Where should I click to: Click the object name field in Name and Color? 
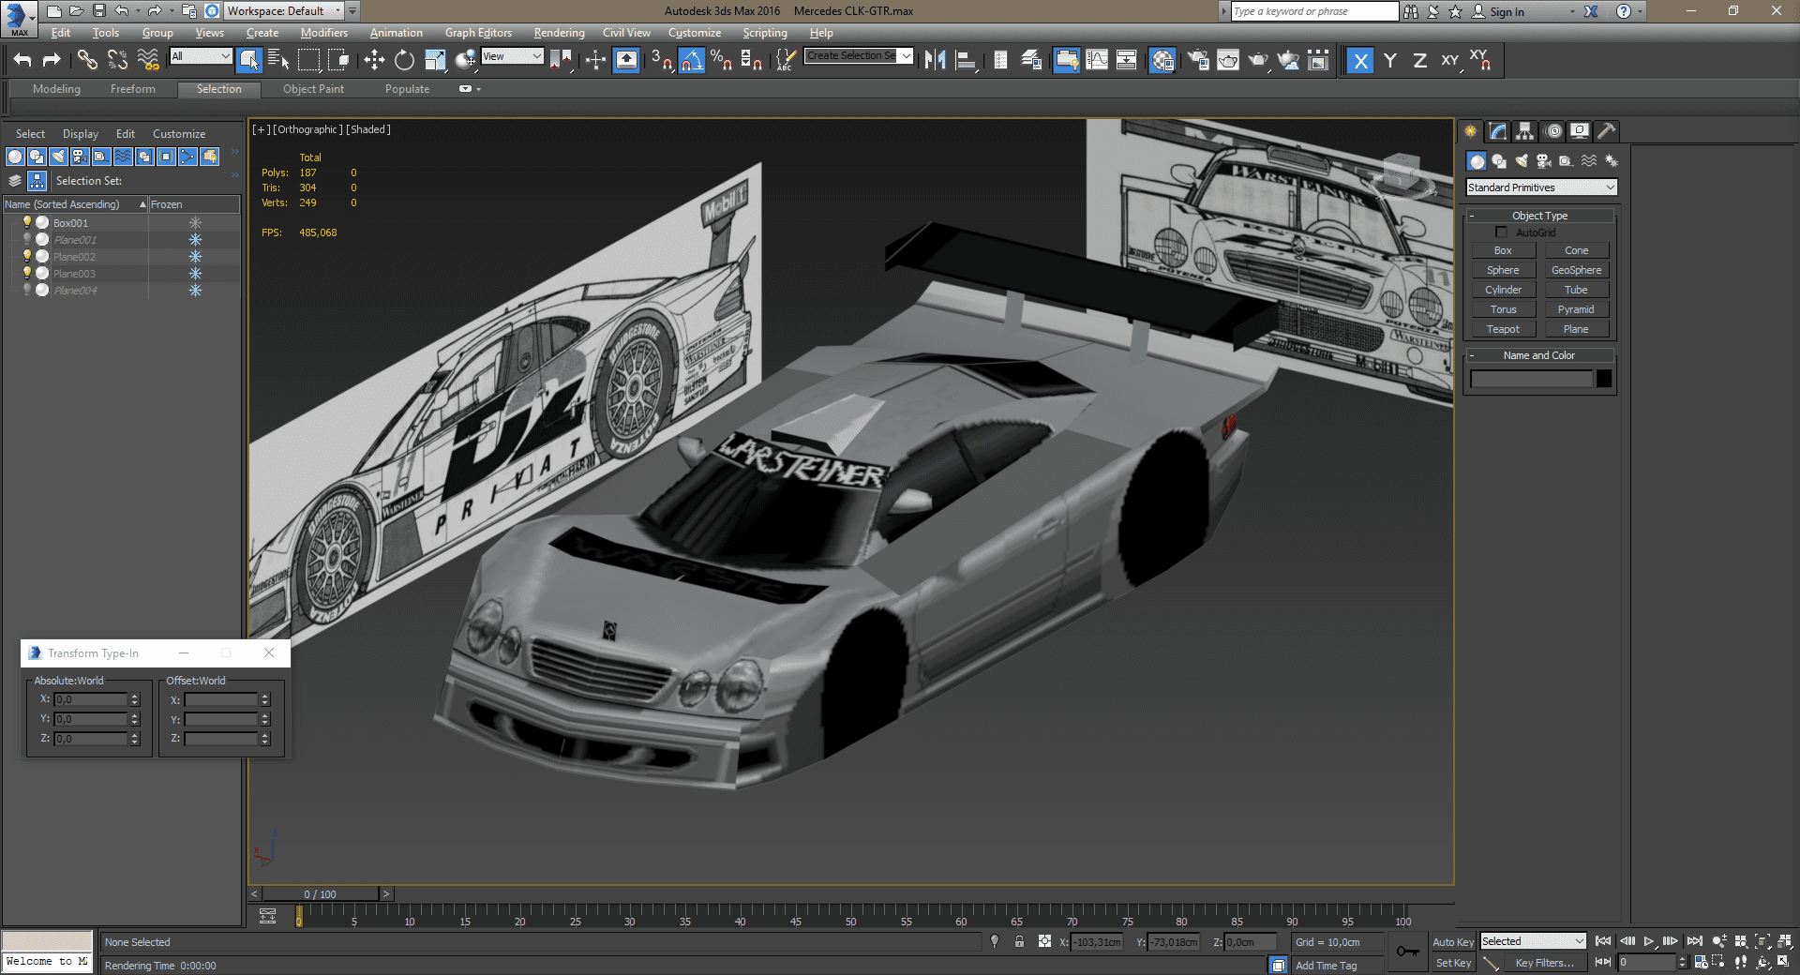(x=1532, y=379)
